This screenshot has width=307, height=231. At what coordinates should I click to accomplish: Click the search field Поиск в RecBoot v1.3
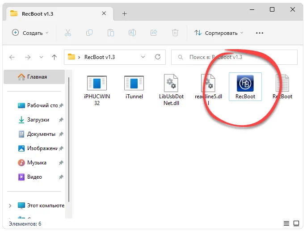(234, 57)
